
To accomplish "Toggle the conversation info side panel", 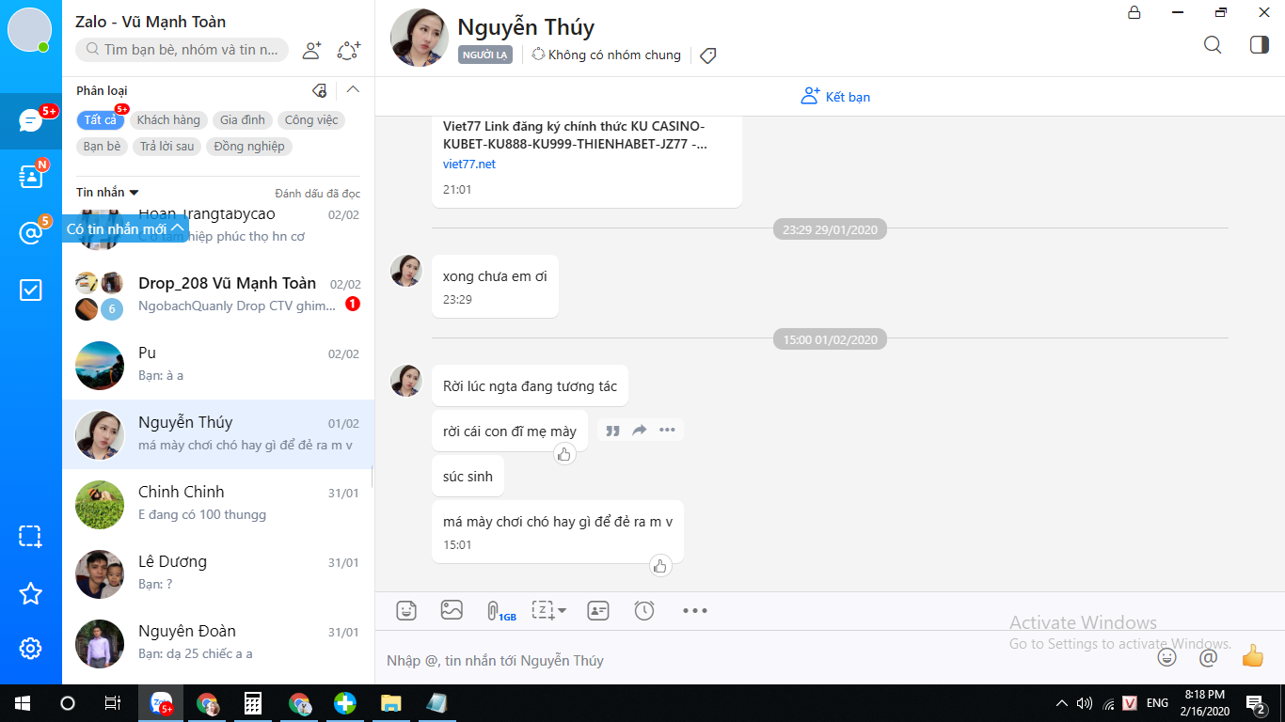I will click(1260, 44).
